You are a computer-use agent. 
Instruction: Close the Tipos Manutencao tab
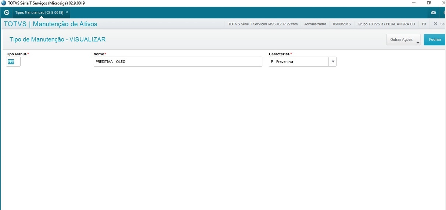tap(67, 12)
